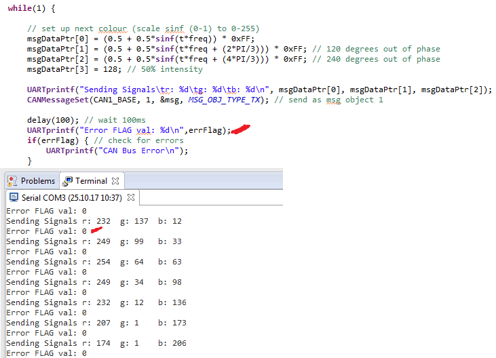Close the Terminal view tab
496x358 pixels.
115,181
